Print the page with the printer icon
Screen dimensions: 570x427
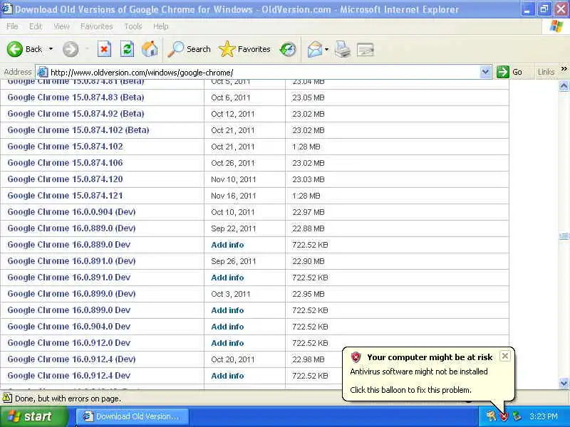coord(343,49)
